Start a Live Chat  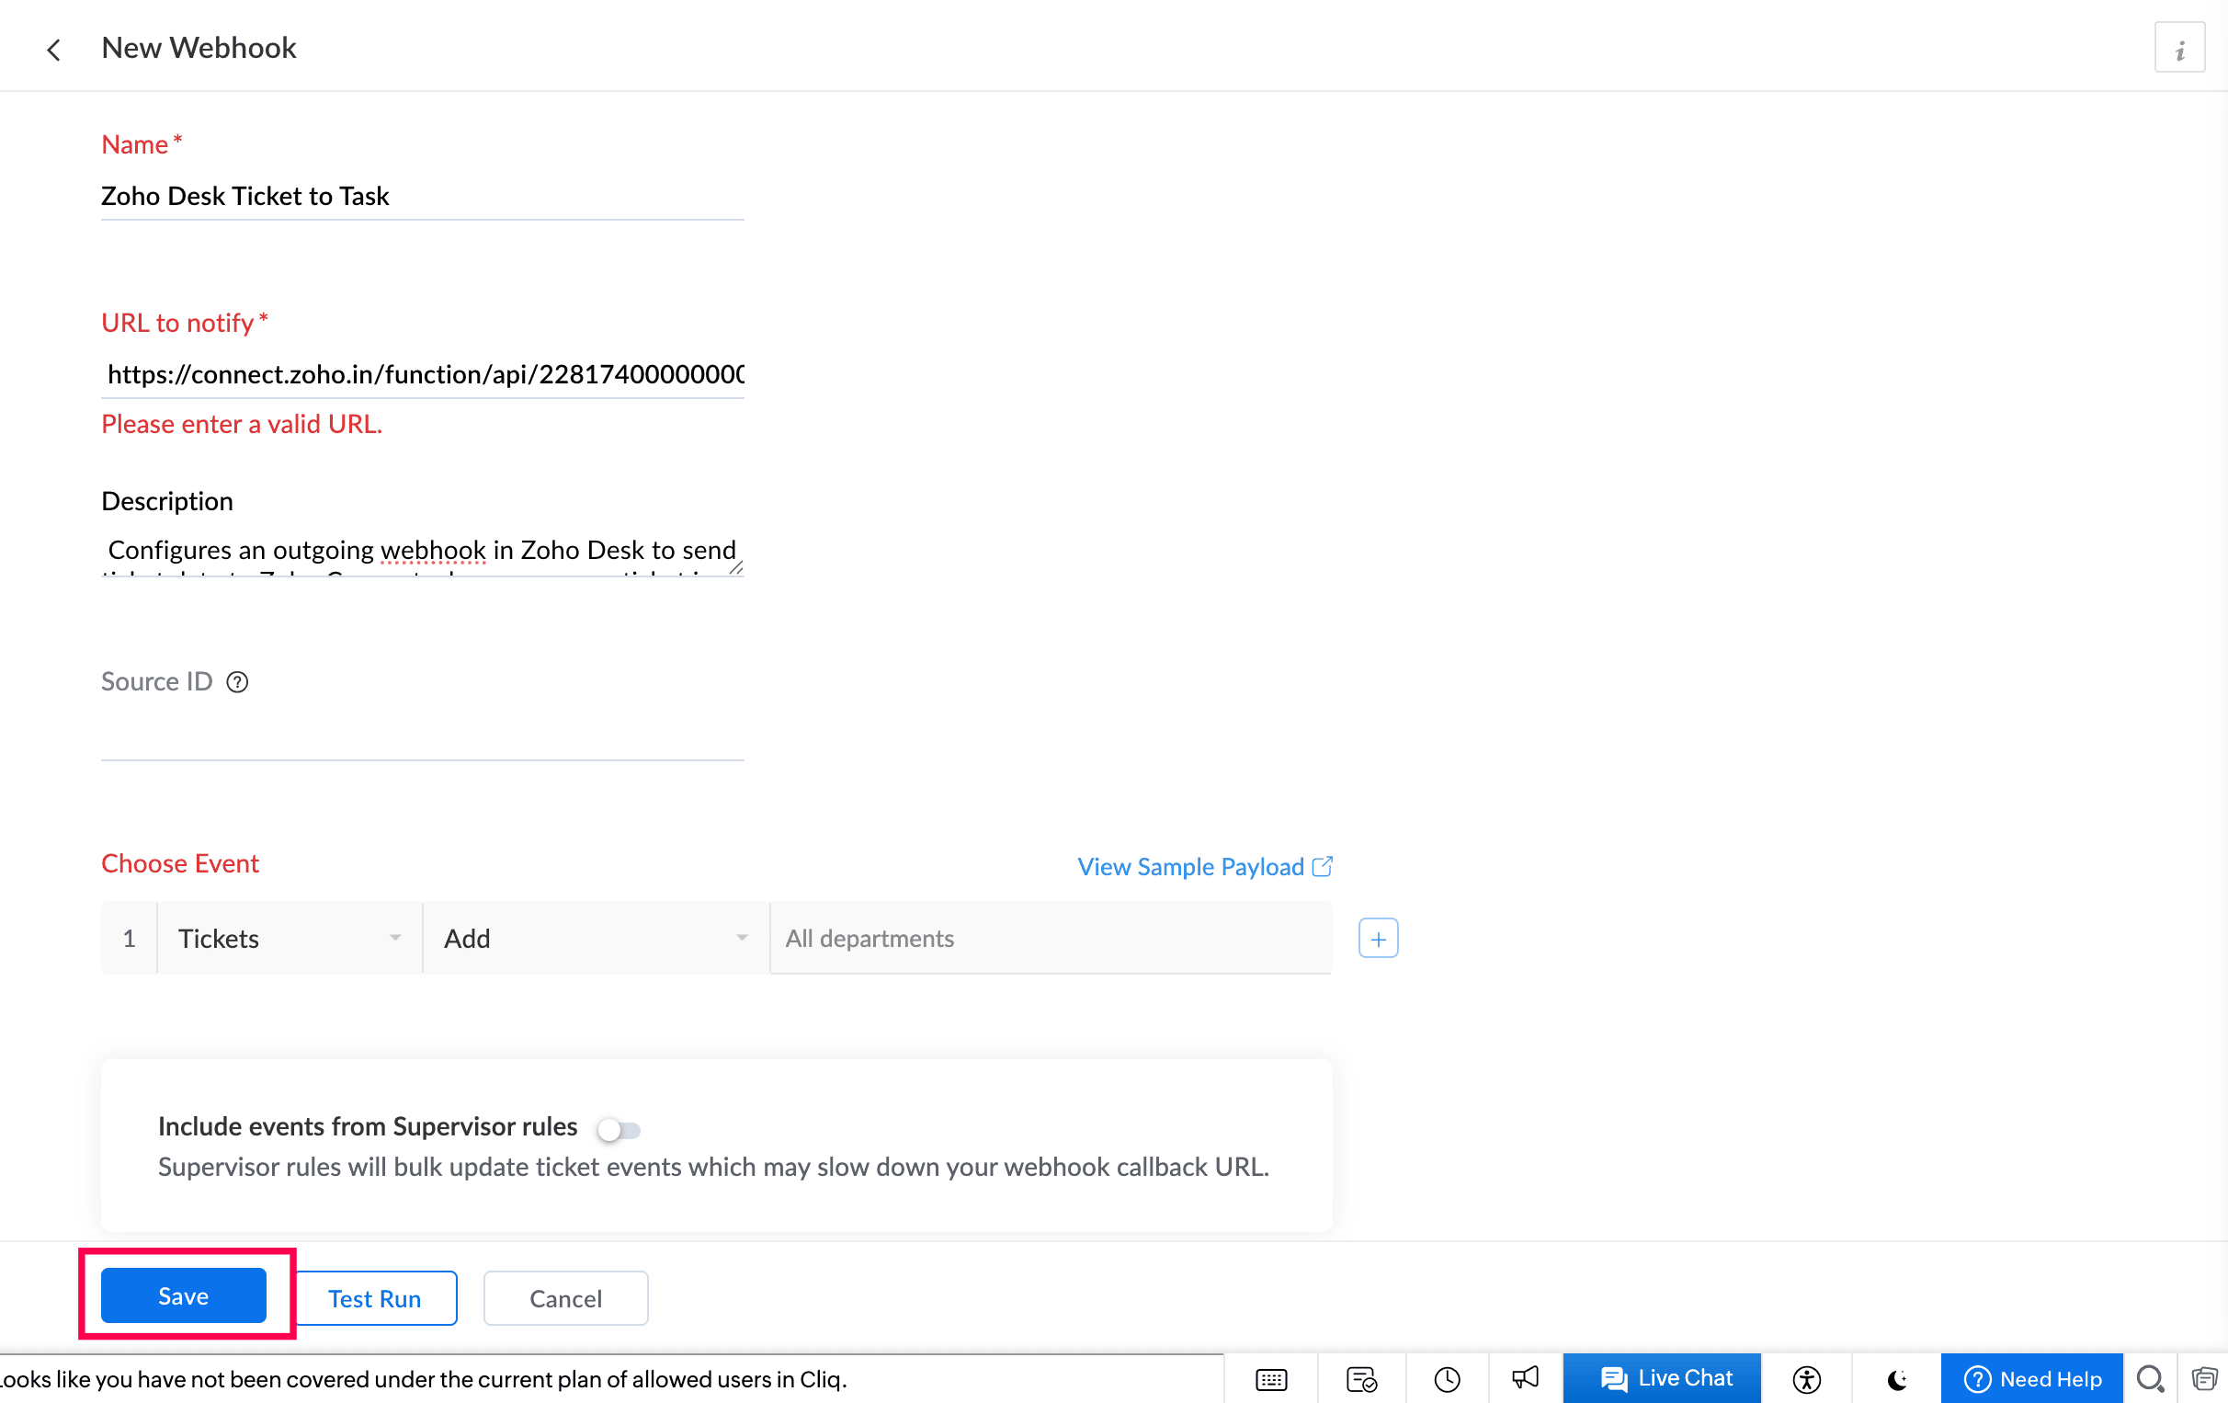[1662, 1379]
